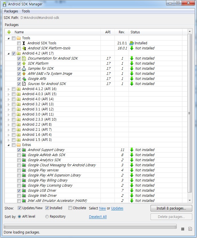197x238 pixels.
Task: Click the scrollbar up arrow
Action: [x=190, y=31]
